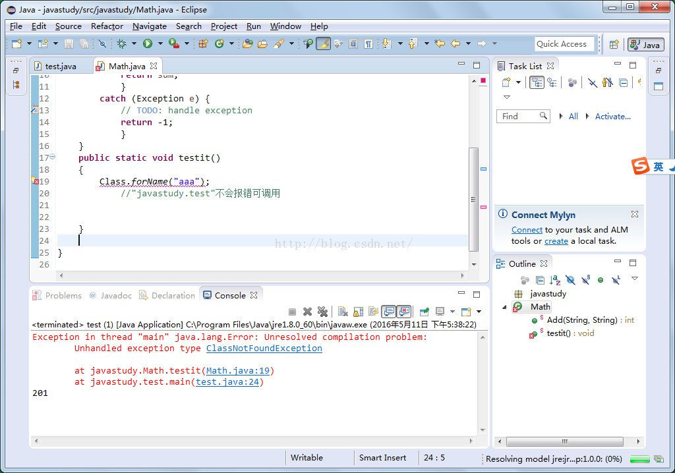The width and height of the screenshot is (675, 473).
Task: Toggle Block Selection Mode toolbar icon
Action: [x=353, y=43]
